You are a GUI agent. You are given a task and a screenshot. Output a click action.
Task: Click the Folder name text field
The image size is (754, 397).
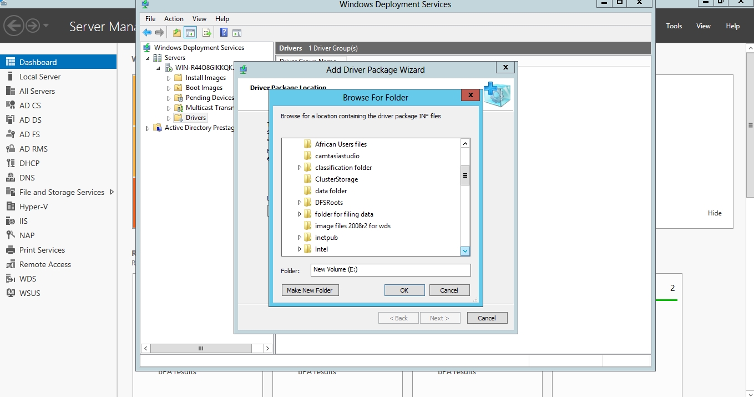pyautogui.click(x=390, y=270)
